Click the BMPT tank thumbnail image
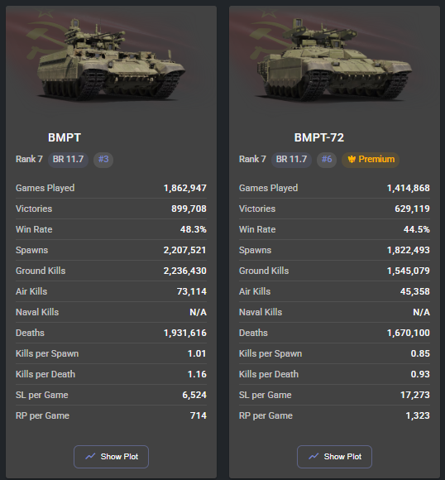Screen dimensions: 445x480 coord(111,60)
